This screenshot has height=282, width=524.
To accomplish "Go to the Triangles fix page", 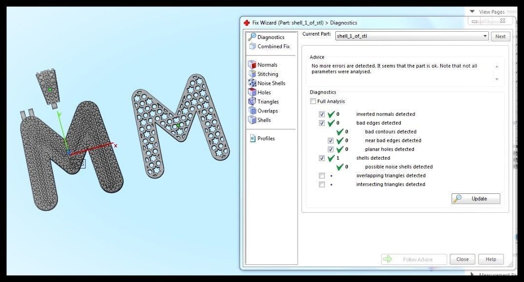I will 268,101.
